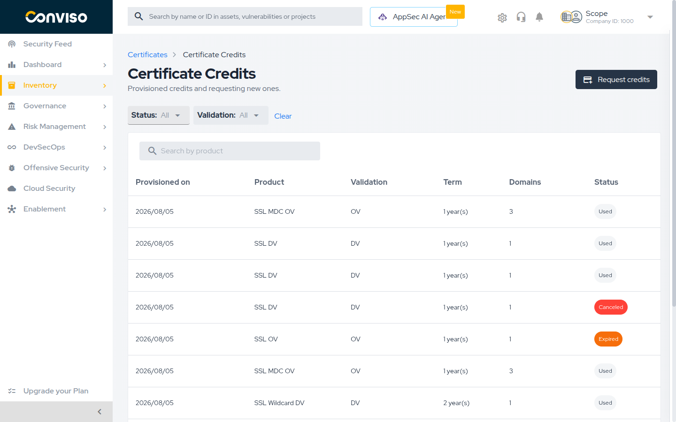Screen dimensions: 676x422
Task: Expand the Governance submenu chevron
Action: [x=105, y=106]
